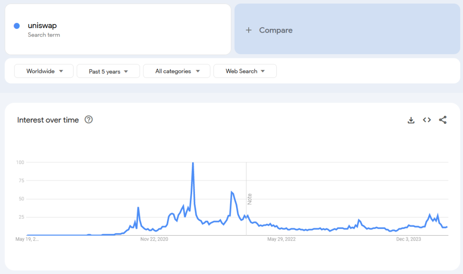Open the Worldwide region dropdown
Screen dimensions: 463x274
pyautogui.click(x=44, y=71)
